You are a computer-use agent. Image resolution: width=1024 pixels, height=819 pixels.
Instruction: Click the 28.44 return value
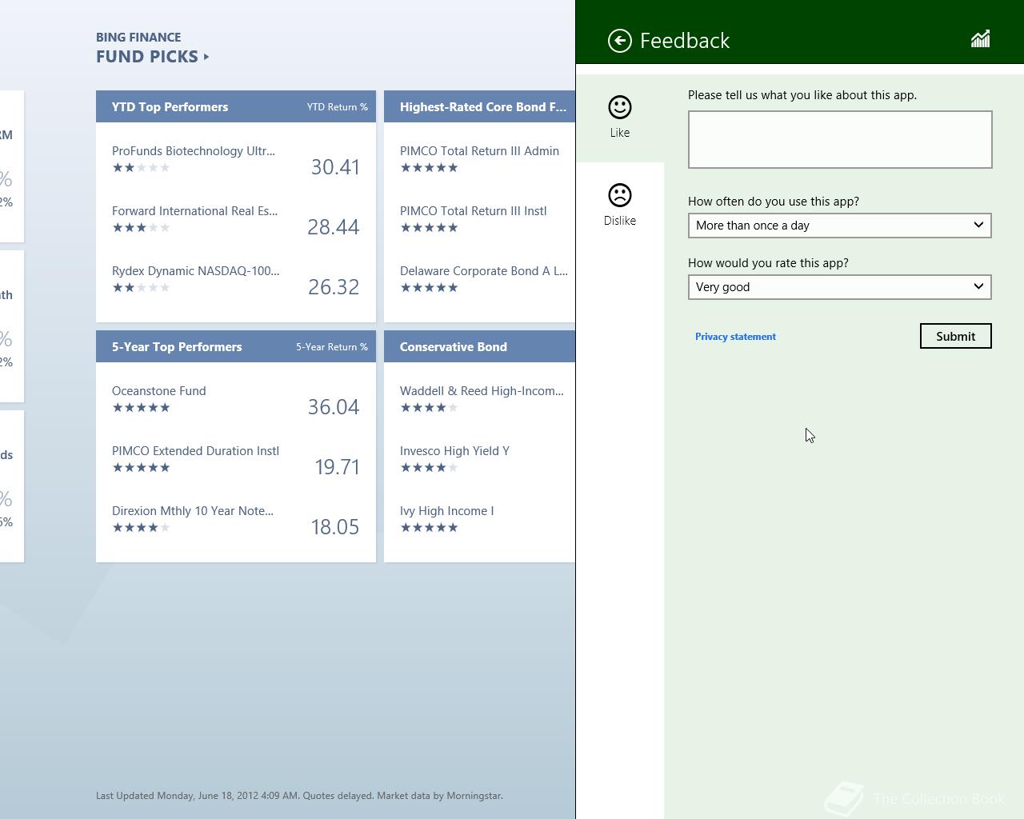pyautogui.click(x=334, y=227)
